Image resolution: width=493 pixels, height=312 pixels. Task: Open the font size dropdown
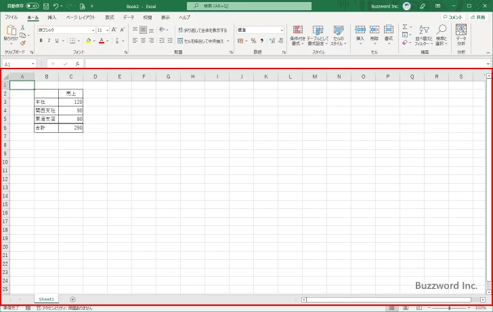click(x=108, y=30)
